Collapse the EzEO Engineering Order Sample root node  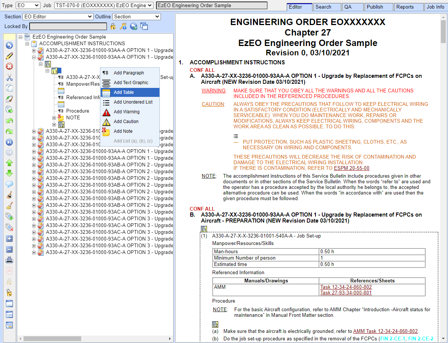[x=20, y=37]
